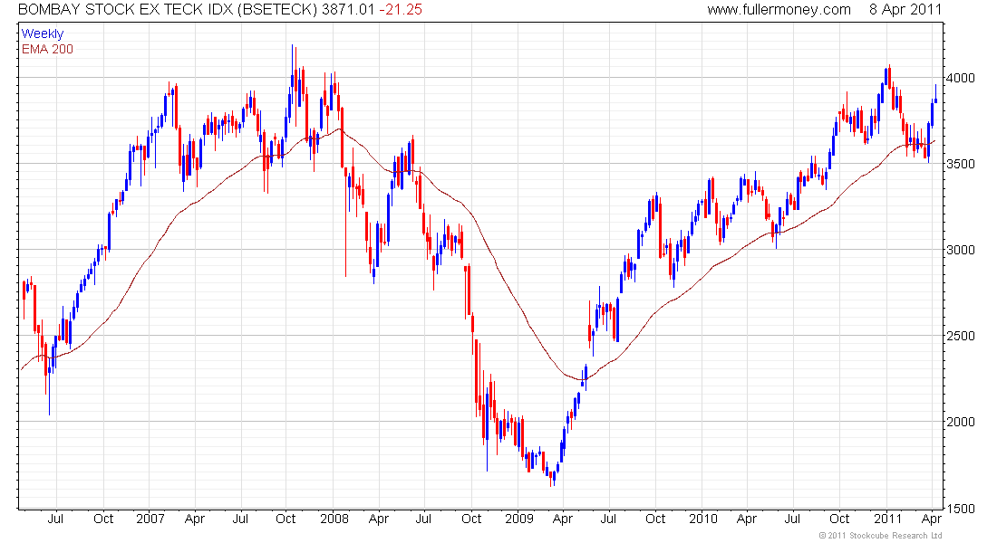Click the index value 3871.01
Image resolution: width=997 pixels, height=543 pixels.
point(348,10)
